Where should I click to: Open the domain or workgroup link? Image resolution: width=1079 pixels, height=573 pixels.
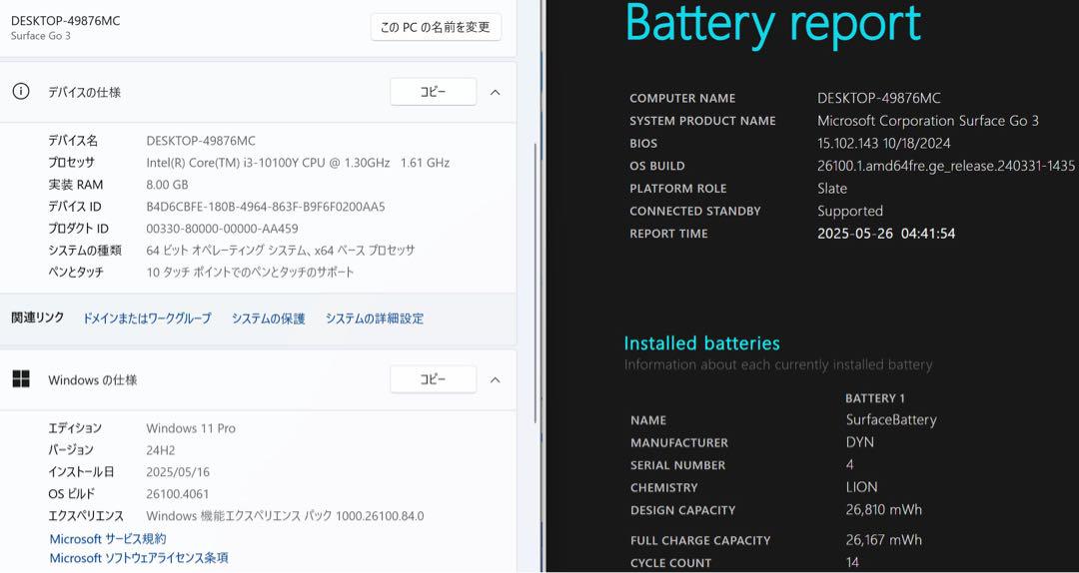pos(147,318)
